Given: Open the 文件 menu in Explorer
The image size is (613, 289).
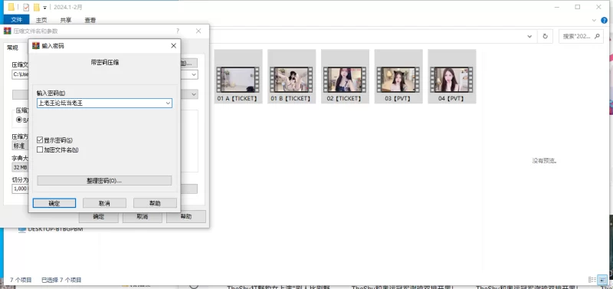Looking at the screenshot, I should pyautogui.click(x=16, y=20).
